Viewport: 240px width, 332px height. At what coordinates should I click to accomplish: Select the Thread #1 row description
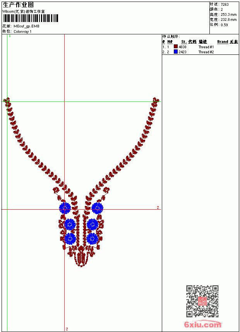coord(206,47)
